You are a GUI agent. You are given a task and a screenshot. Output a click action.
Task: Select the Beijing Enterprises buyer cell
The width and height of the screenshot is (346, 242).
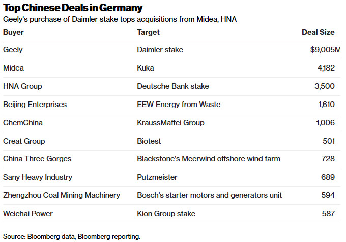35,105
